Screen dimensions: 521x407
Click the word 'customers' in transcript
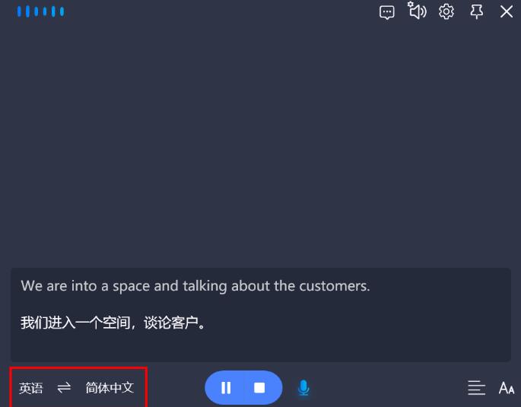(x=332, y=286)
